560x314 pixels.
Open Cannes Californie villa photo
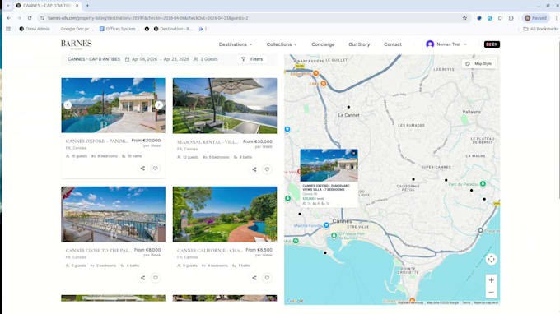point(225,215)
